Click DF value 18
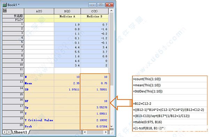209x137 pixels. pyautogui.click(x=94, y=101)
